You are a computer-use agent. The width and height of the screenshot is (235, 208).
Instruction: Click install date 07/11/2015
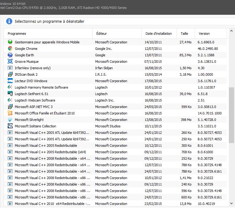coord(153,62)
